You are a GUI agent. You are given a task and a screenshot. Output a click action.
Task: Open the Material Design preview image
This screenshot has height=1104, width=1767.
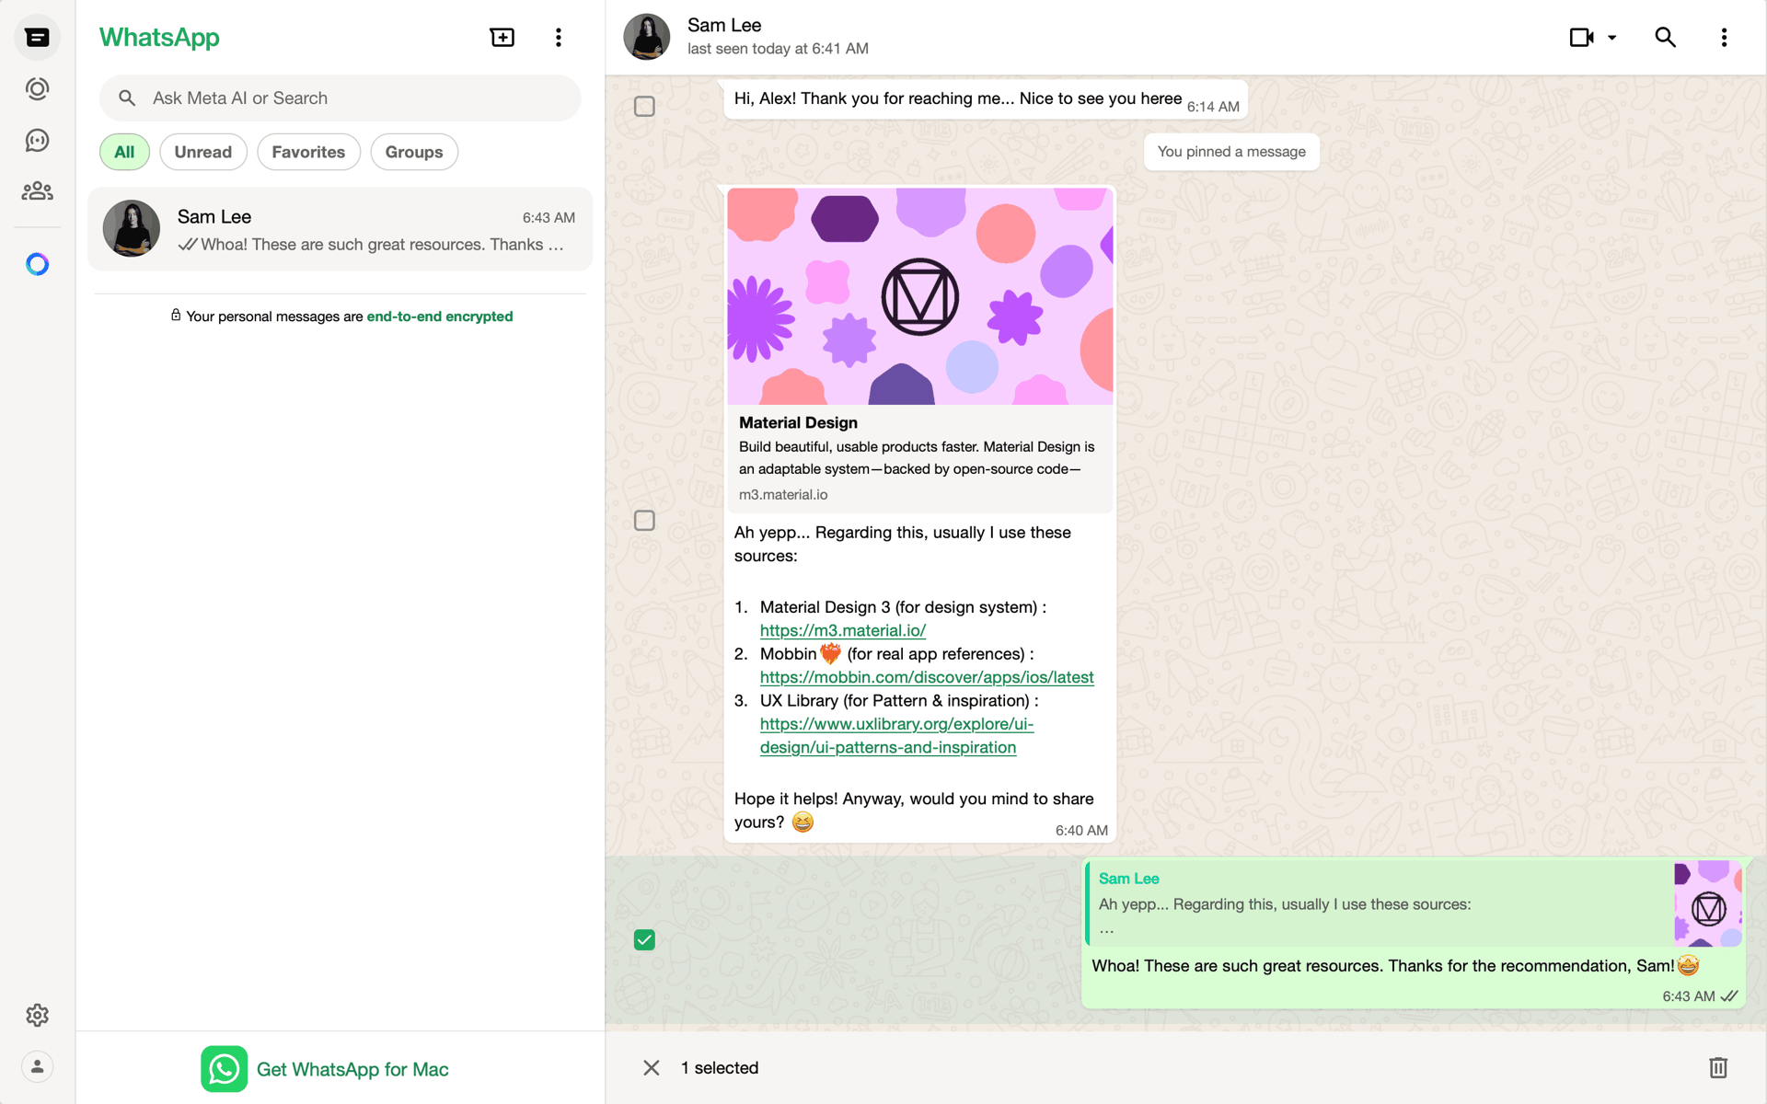pos(920,296)
